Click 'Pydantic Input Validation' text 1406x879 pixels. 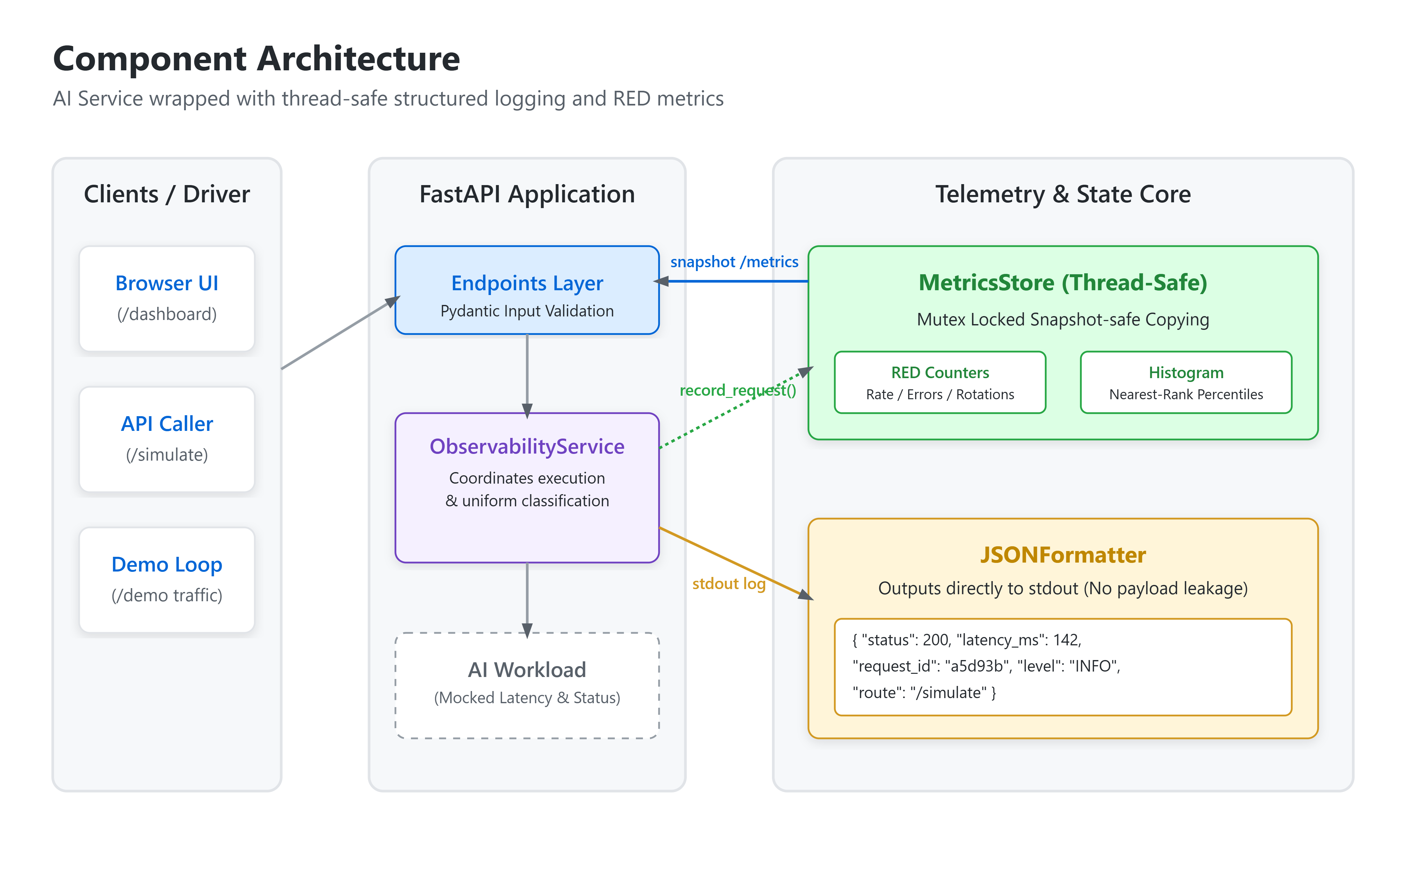[x=527, y=311]
